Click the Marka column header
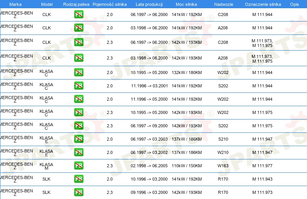 15,4
